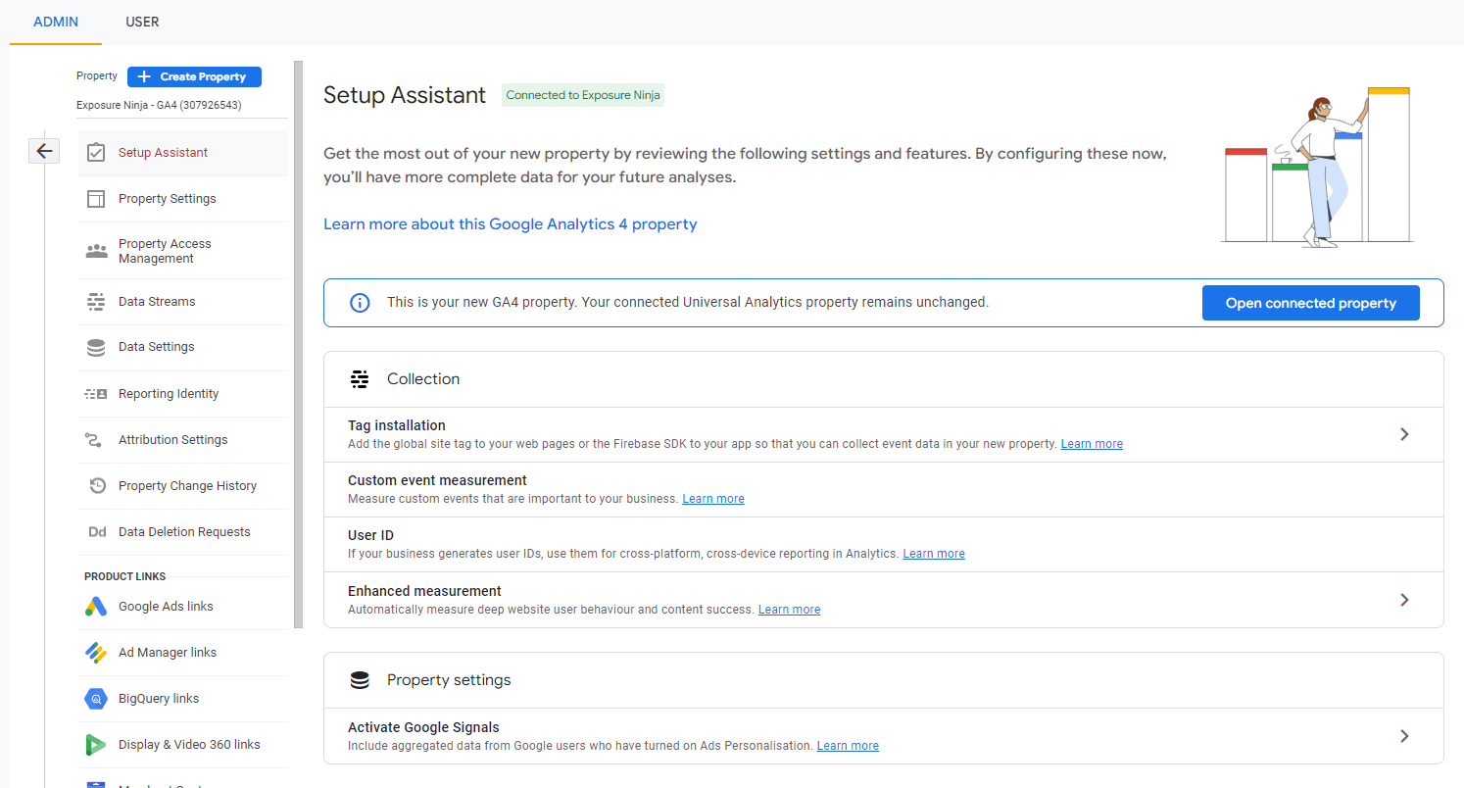Click the BigQuery logo icon
The width and height of the screenshot is (1464, 788).
tap(96, 699)
